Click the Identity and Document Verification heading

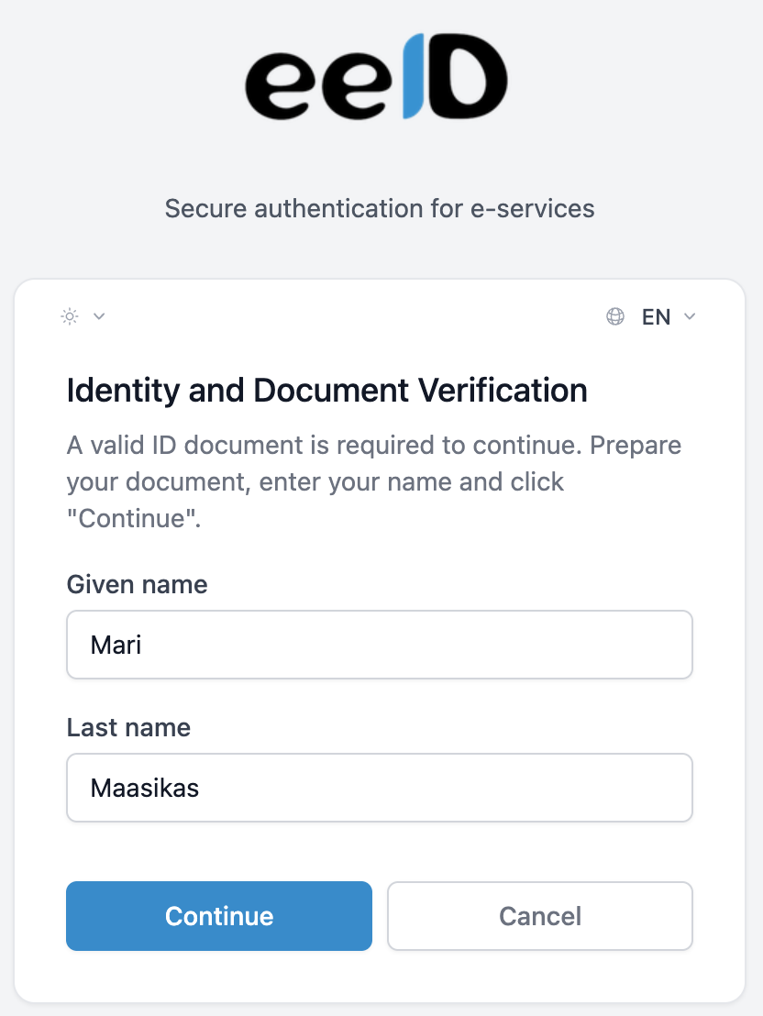(326, 391)
